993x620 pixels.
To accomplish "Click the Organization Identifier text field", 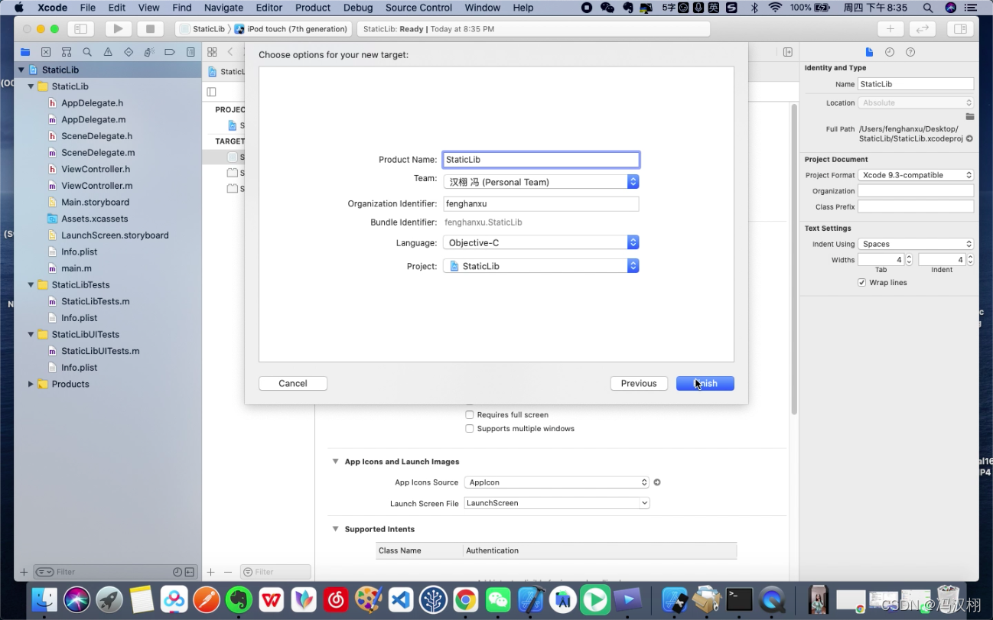I will 541,204.
